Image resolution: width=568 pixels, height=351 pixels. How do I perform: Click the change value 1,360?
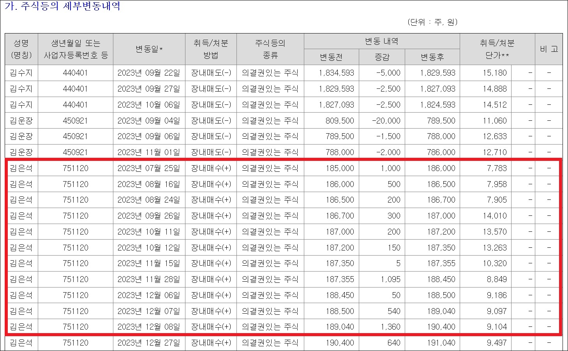coord(391,327)
